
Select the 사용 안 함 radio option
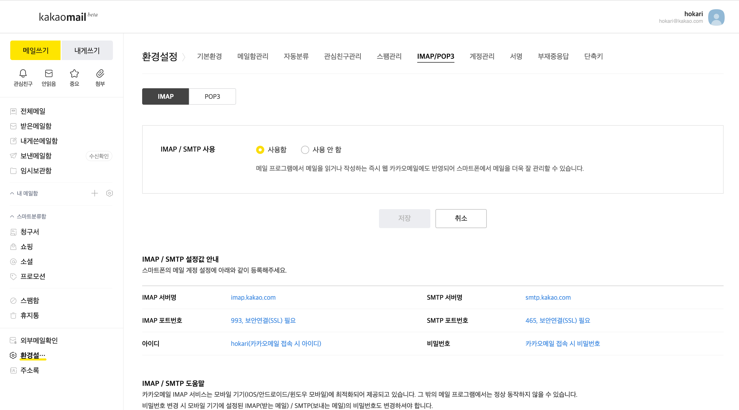tap(305, 150)
